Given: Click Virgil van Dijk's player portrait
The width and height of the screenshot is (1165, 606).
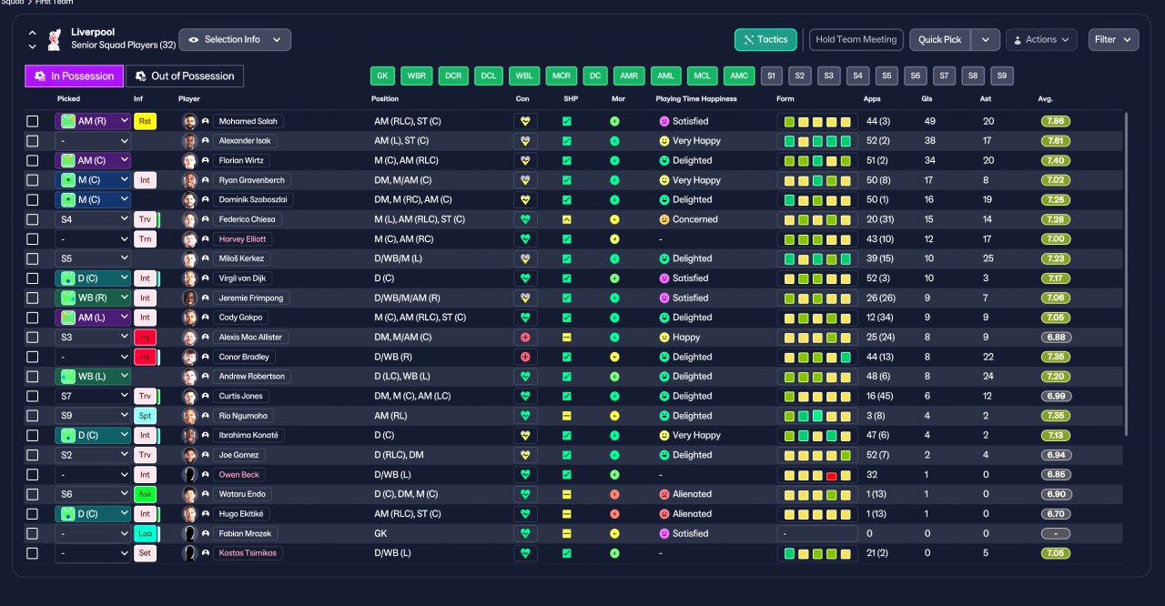Looking at the screenshot, I should pyautogui.click(x=189, y=278).
